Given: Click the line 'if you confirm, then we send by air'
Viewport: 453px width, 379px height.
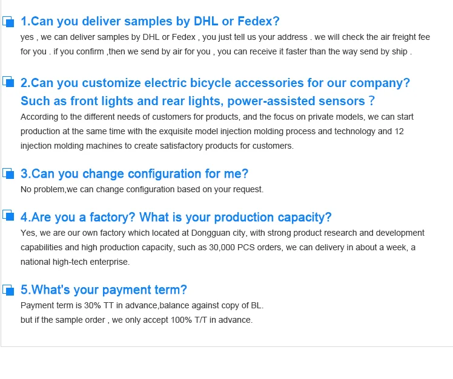Looking at the screenshot, I should [216, 51].
